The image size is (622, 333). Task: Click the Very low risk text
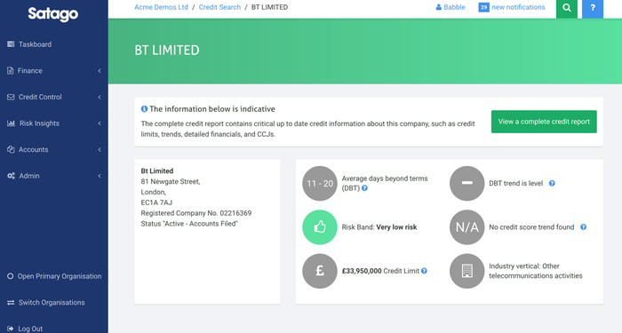[x=396, y=227]
